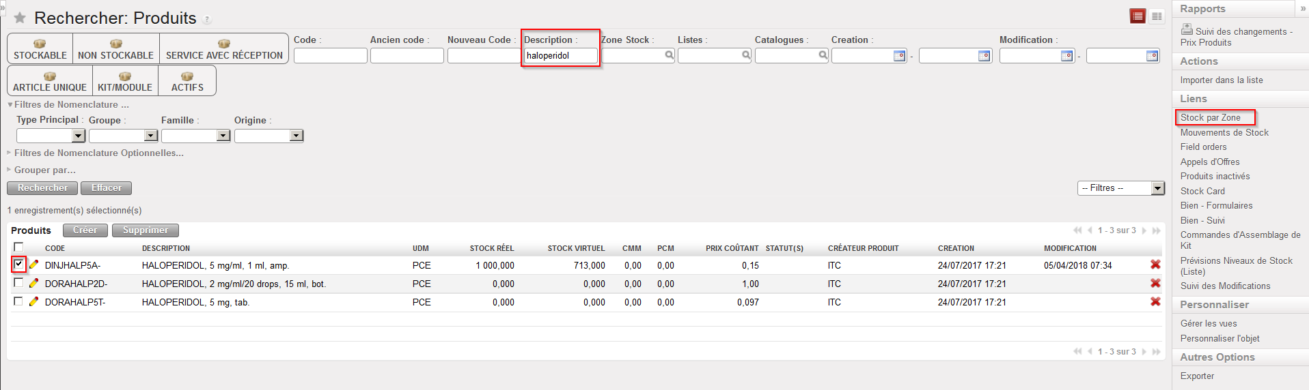
Task: Toggle the select-all header checkbox
Action: point(18,247)
